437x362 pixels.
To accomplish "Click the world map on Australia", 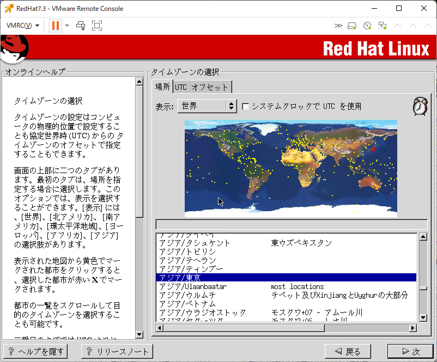I will [370, 182].
